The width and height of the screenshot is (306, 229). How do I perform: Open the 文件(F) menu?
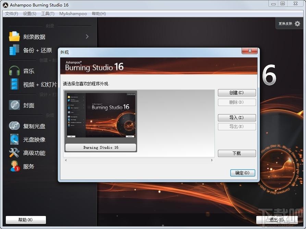(12, 14)
